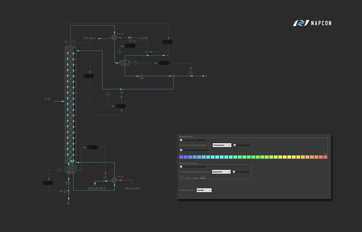This screenshot has width=362, height=232.
Task: Open the PC01 pressure controller block
Action: (x=167, y=42)
